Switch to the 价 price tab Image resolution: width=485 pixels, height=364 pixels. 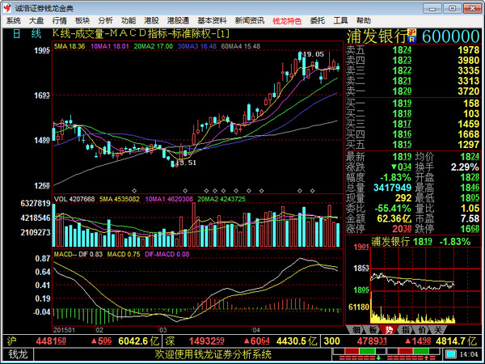(x=422, y=330)
